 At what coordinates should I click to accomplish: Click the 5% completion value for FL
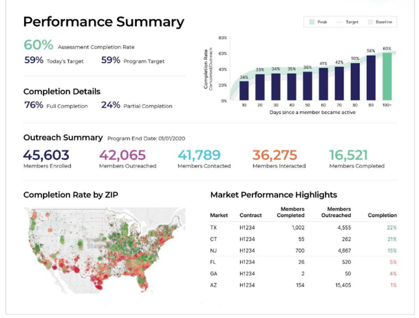click(393, 262)
